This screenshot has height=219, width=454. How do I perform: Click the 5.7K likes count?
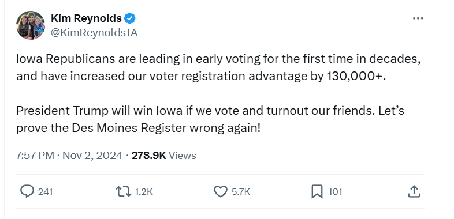241,191
